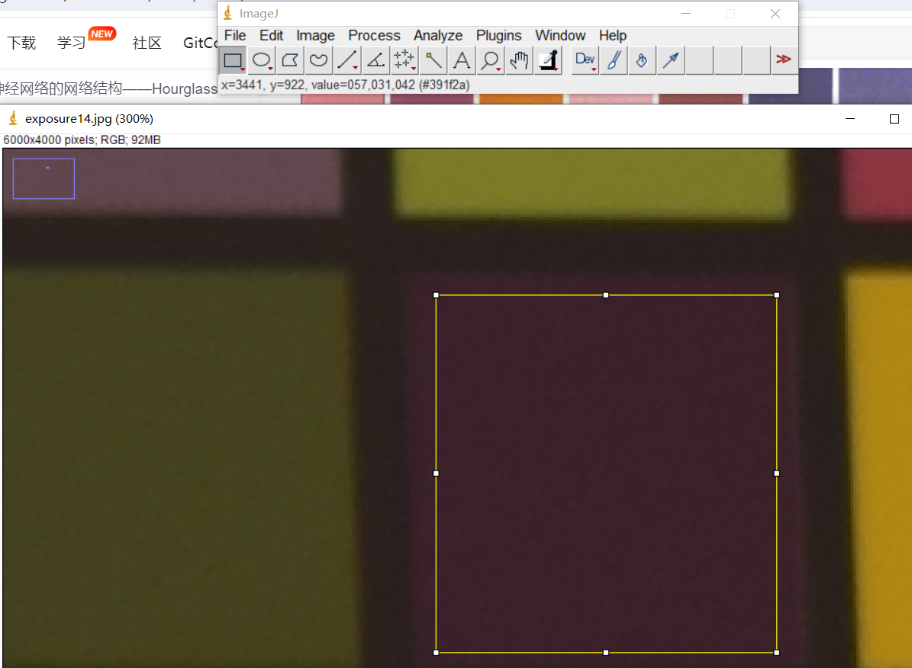Select the Paintbrush tool
Image resolution: width=912 pixels, height=668 pixels.
613,60
